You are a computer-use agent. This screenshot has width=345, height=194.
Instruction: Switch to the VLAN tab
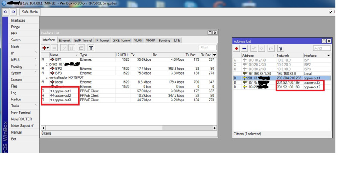pyautogui.click(x=138, y=40)
